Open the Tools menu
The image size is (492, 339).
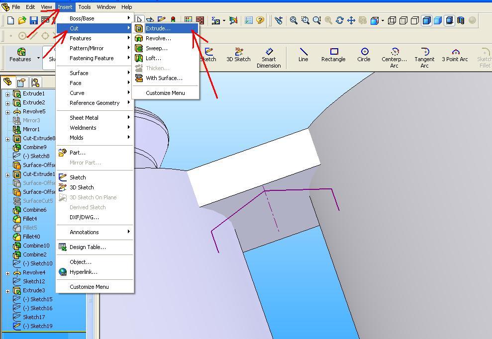coord(84,7)
